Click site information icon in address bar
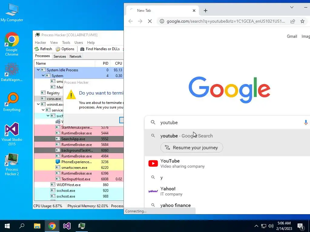This screenshot has height=232, width=310. tap(162, 21)
